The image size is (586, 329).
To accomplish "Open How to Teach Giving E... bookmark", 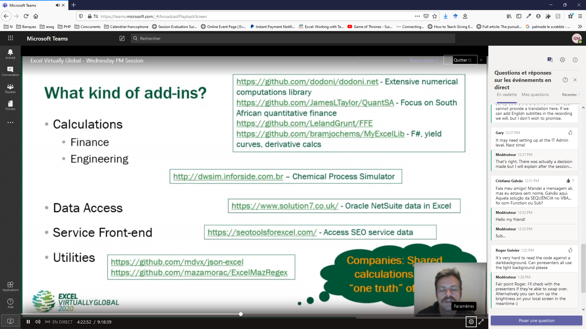I will point(450,27).
